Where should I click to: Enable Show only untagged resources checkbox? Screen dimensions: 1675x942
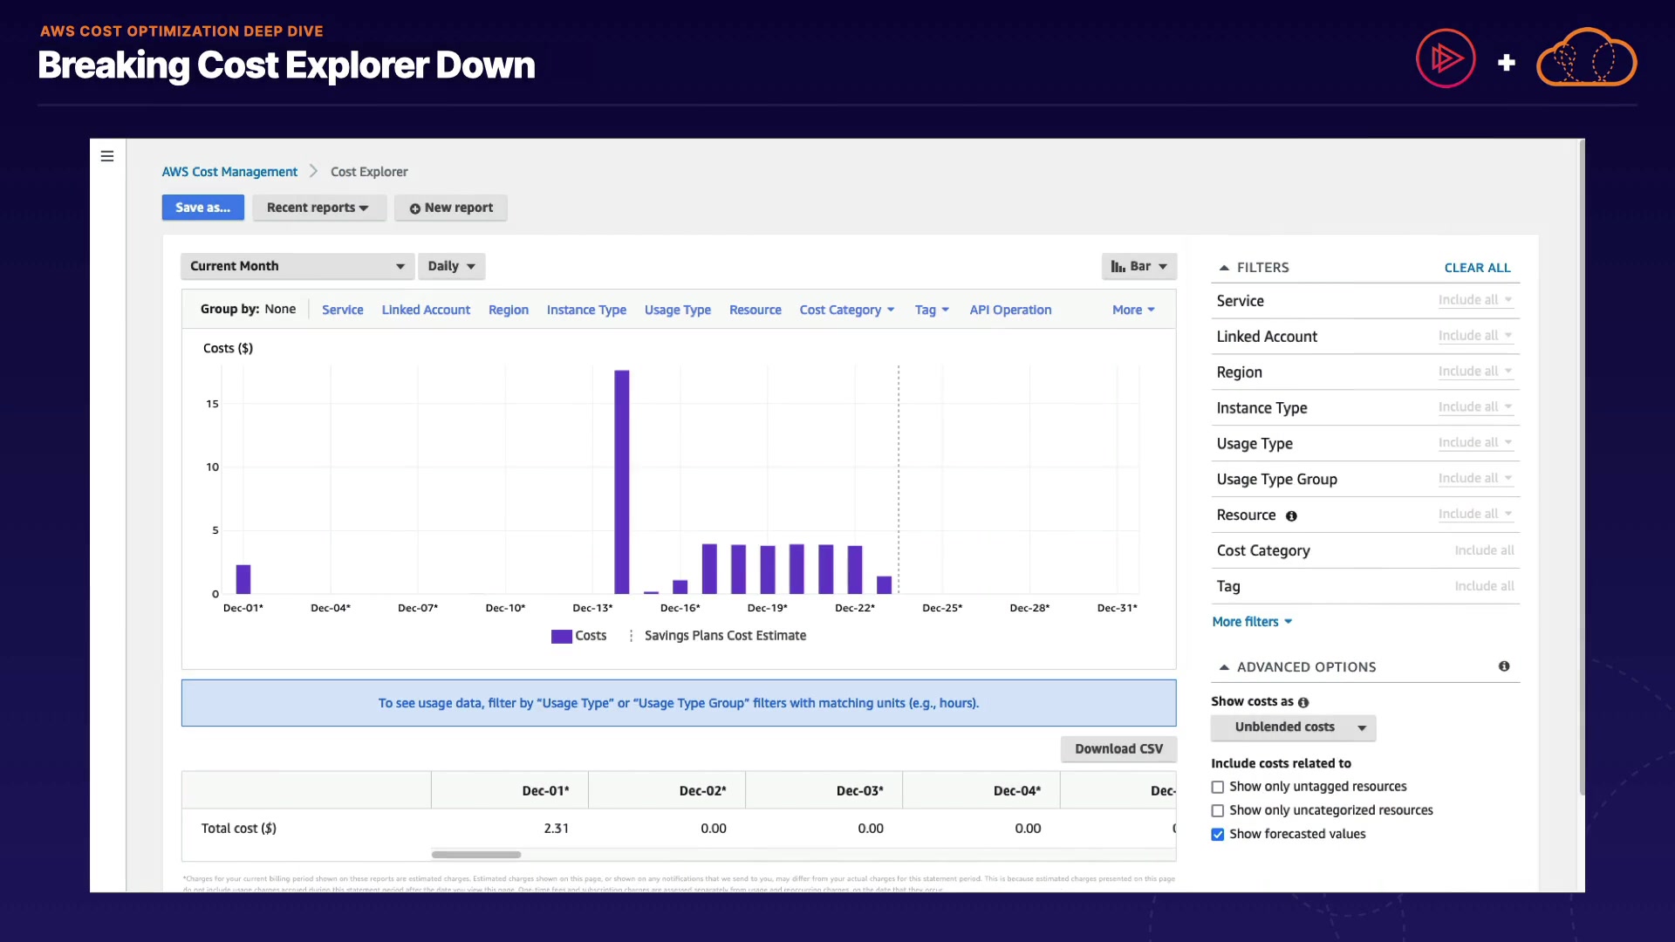coord(1218,787)
